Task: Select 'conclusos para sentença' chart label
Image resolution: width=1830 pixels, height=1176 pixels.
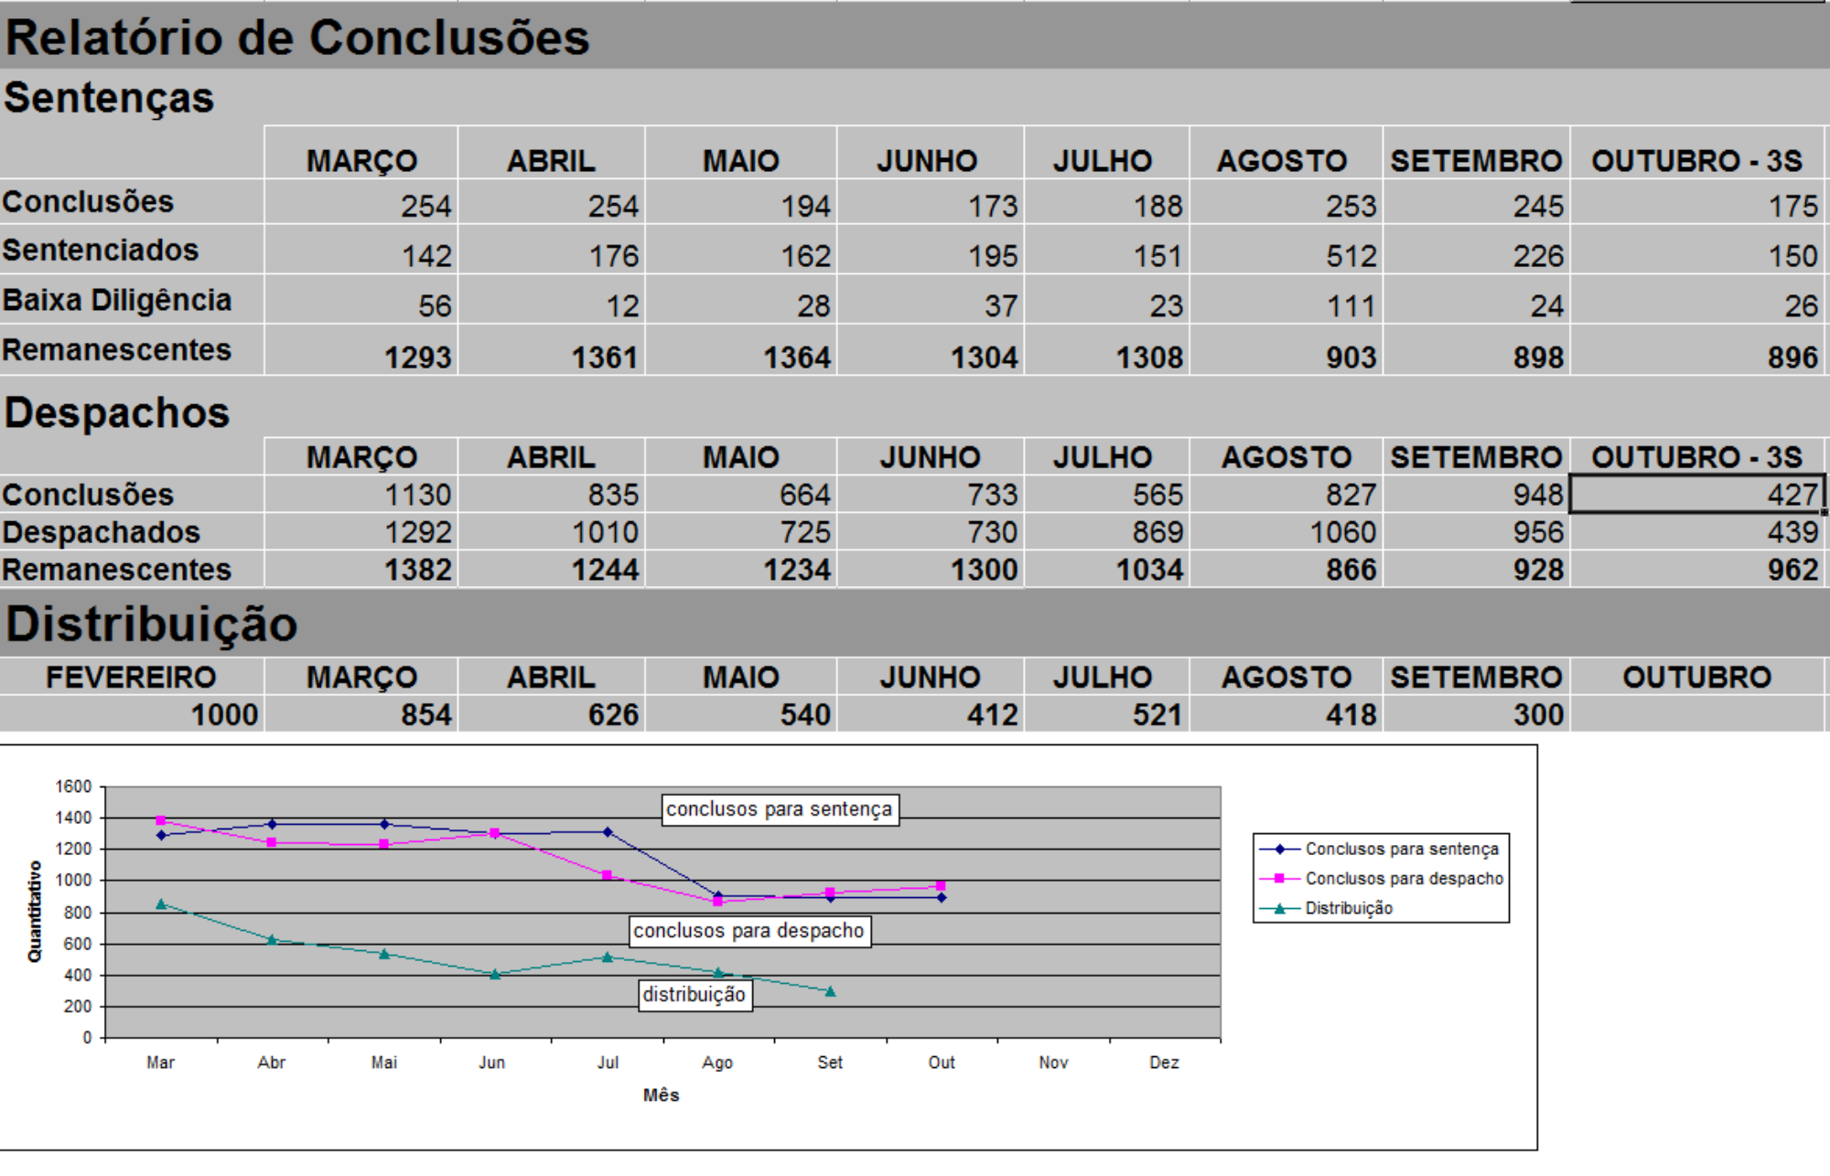Action: click(x=779, y=809)
